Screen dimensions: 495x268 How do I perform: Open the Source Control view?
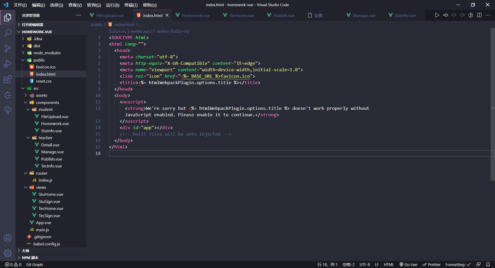click(x=8, y=48)
